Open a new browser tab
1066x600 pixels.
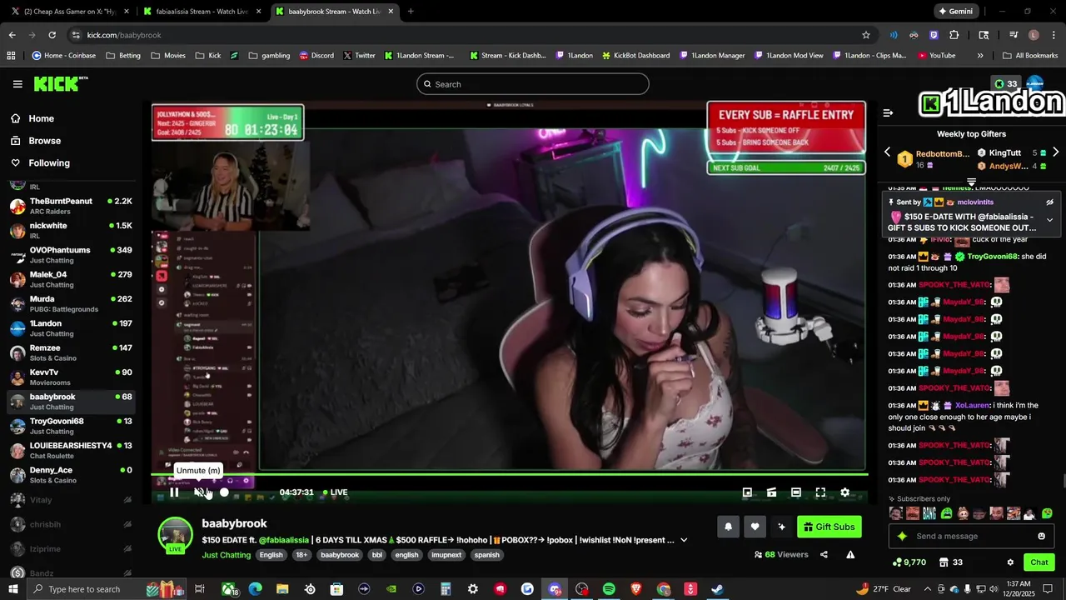(411, 12)
